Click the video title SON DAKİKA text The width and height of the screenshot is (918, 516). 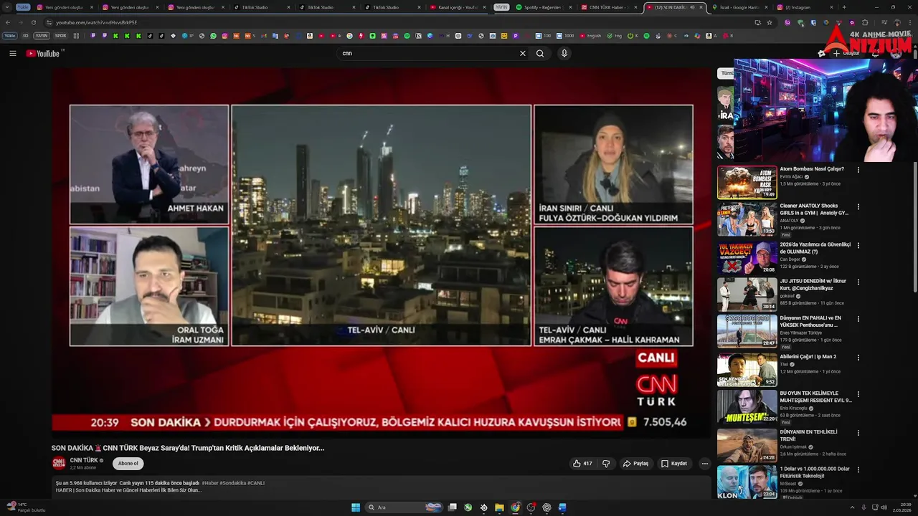[188, 448]
